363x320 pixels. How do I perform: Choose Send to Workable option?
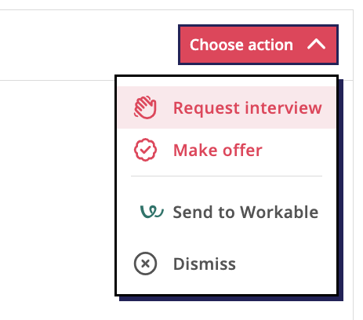pos(227,212)
